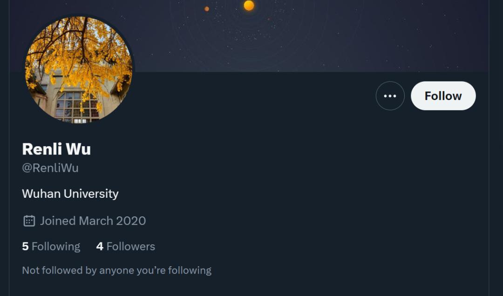Open Renli Wu's profile photo
Screen dimensions: 503x296
click(x=79, y=70)
